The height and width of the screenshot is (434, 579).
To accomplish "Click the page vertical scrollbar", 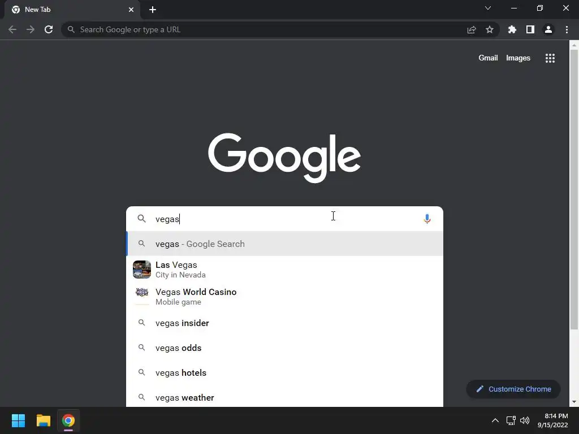I will (x=574, y=189).
